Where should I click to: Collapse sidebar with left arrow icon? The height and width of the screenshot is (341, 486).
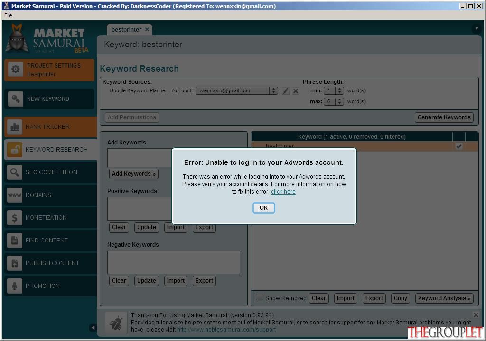pos(93,328)
